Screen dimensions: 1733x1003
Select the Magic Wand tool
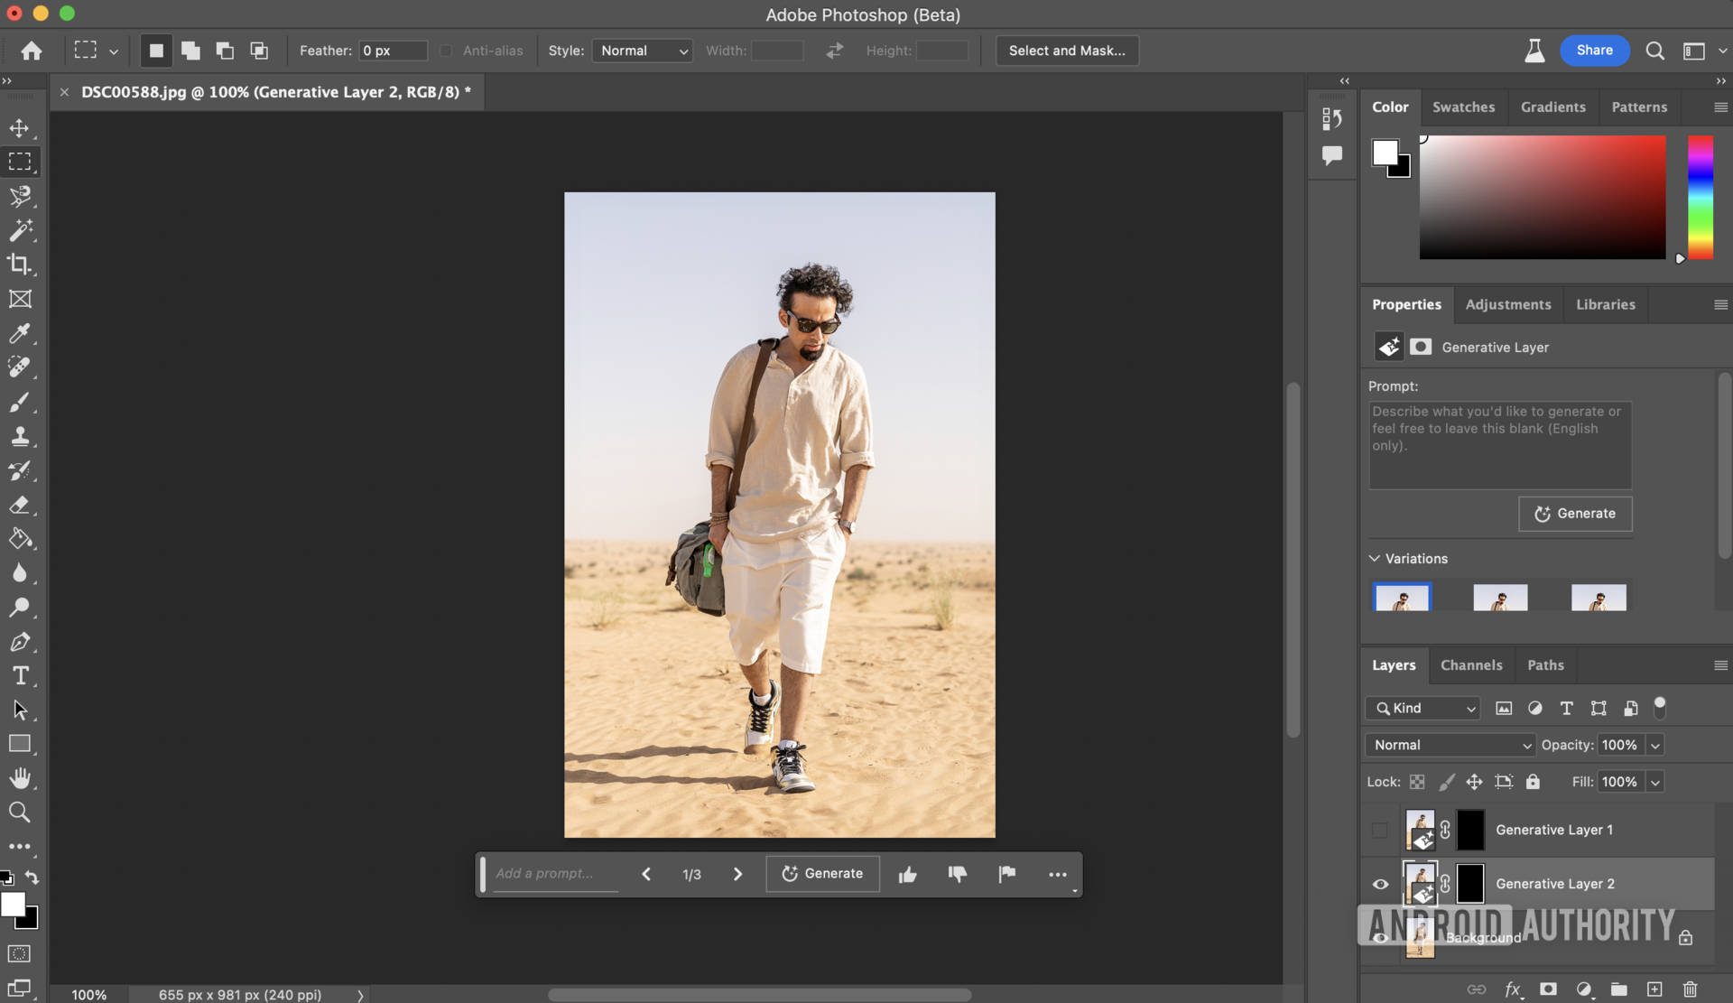[20, 230]
